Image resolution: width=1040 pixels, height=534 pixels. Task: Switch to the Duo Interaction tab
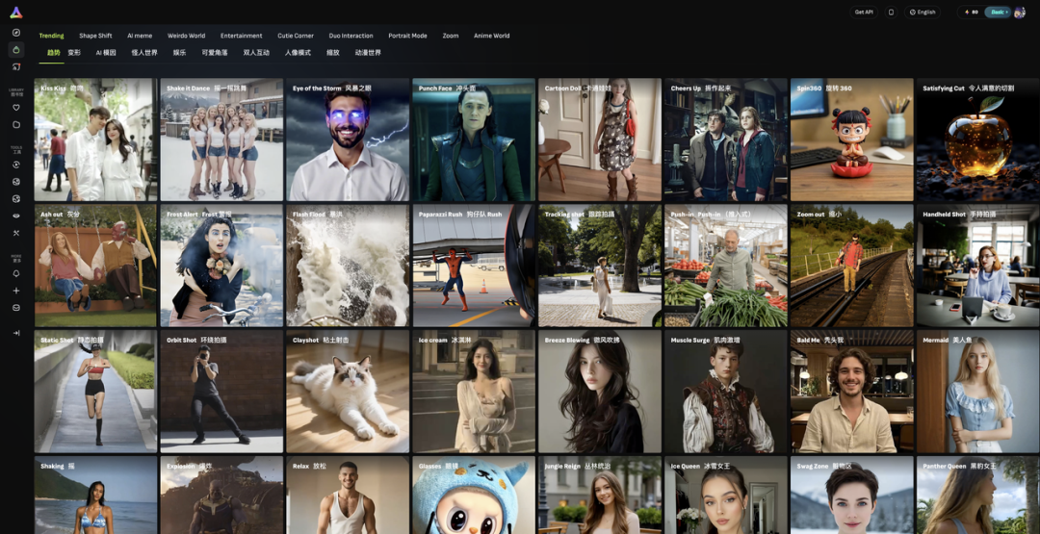[351, 36]
